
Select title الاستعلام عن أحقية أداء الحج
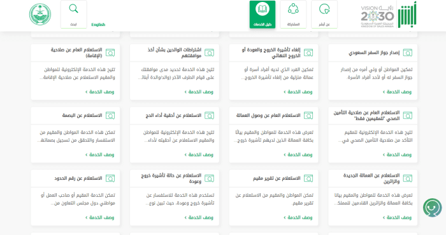tap(173, 116)
